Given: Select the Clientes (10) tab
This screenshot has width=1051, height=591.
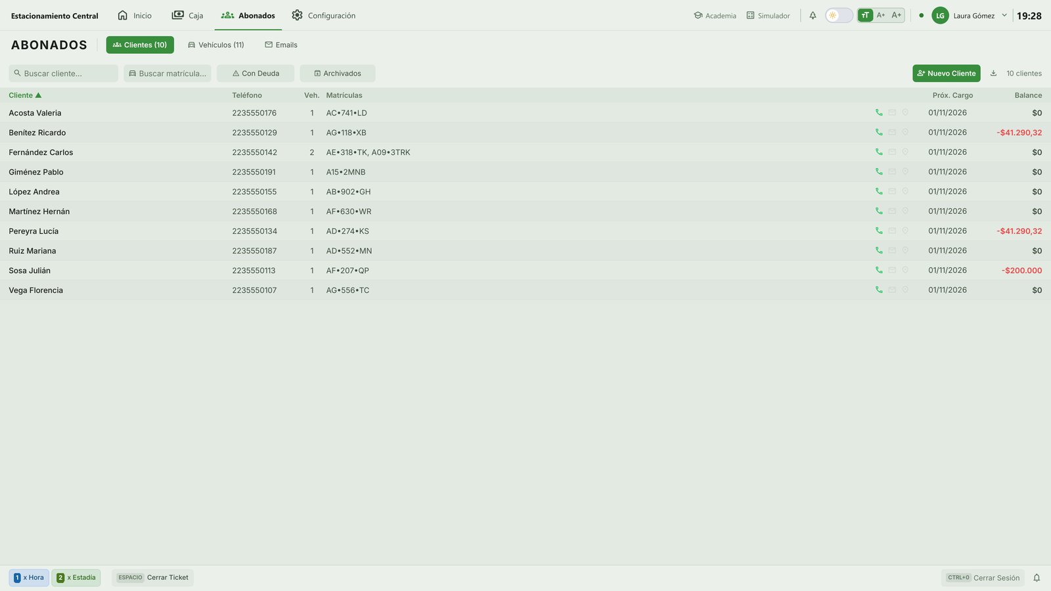Looking at the screenshot, I should (140, 45).
